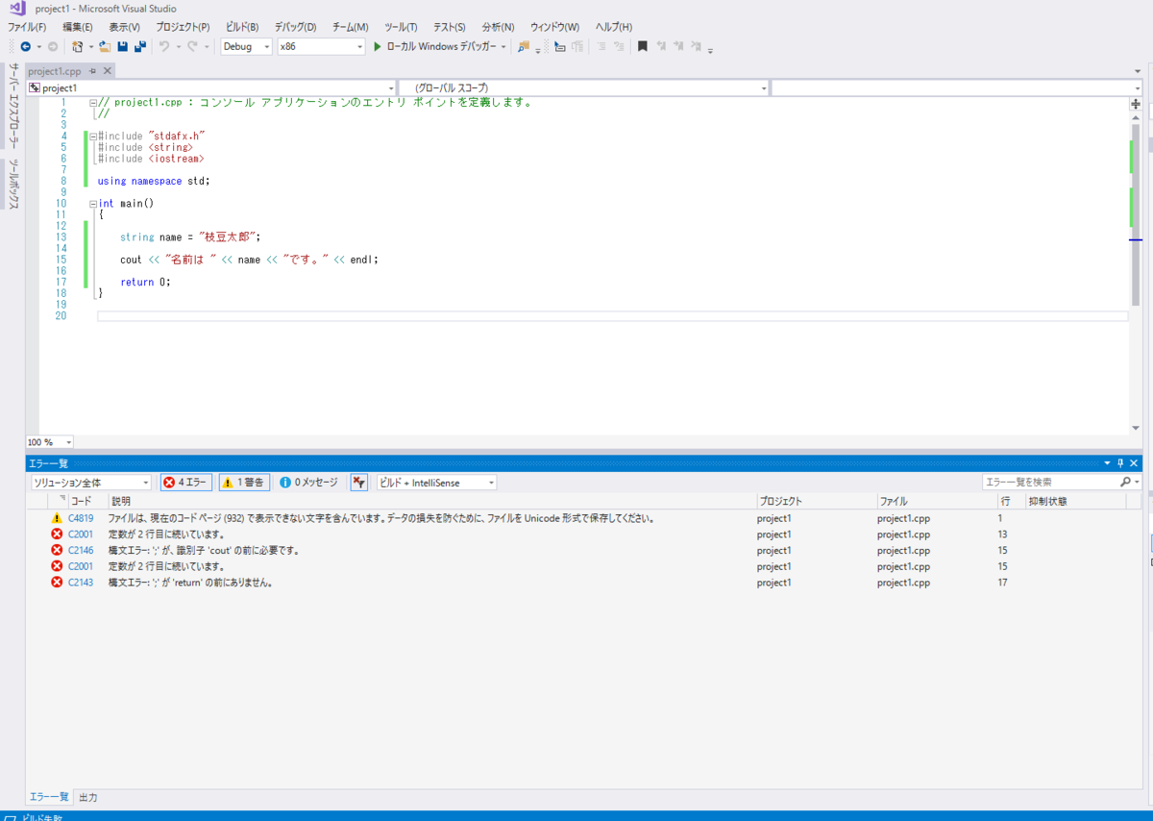The image size is (1153, 821).
Task: Sort by the 行 column header
Action: click(x=1011, y=501)
